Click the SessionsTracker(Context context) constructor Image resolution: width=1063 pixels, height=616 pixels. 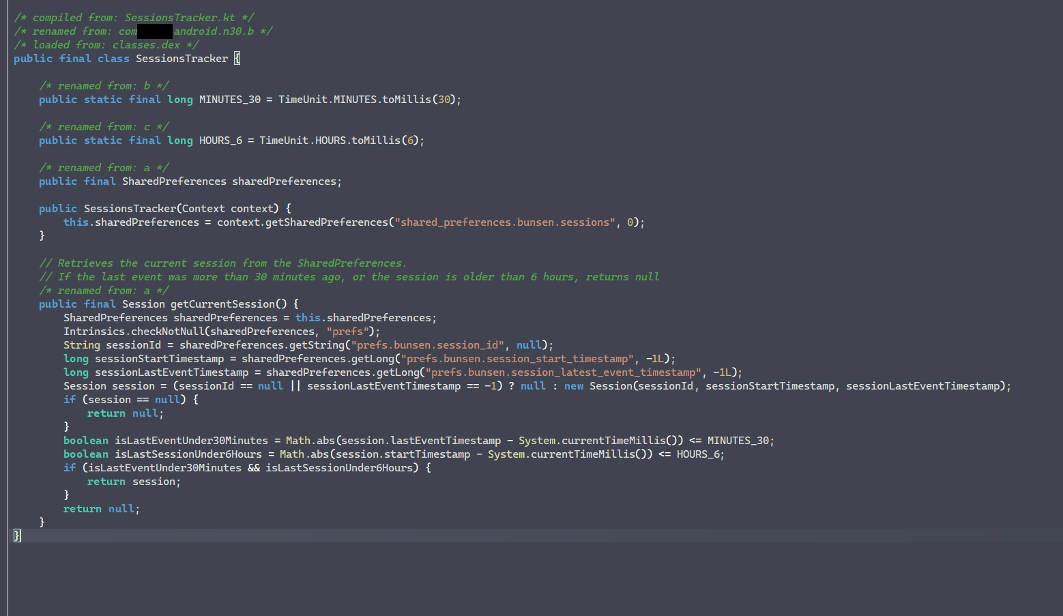click(x=181, y=209)
